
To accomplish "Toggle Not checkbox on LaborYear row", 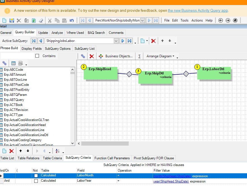I will click(x=36, y=181).
